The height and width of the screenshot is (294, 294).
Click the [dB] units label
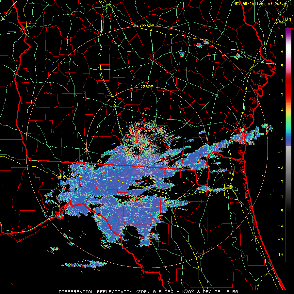[x=279, y=23]
